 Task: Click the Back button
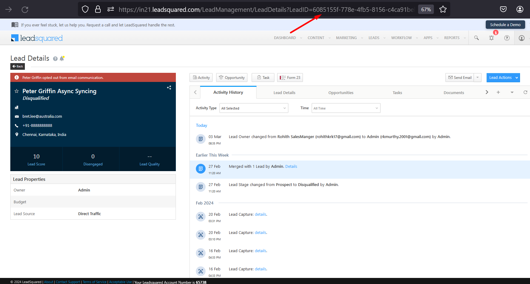(x=18, y=66)
